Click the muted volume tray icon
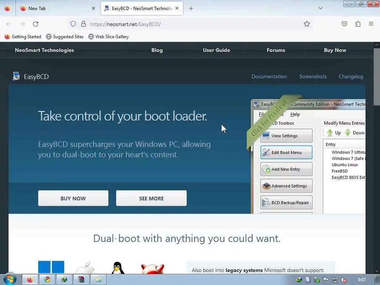Image resolution: width=380 pixels, height=285 pixels. (x=343, y=280)
